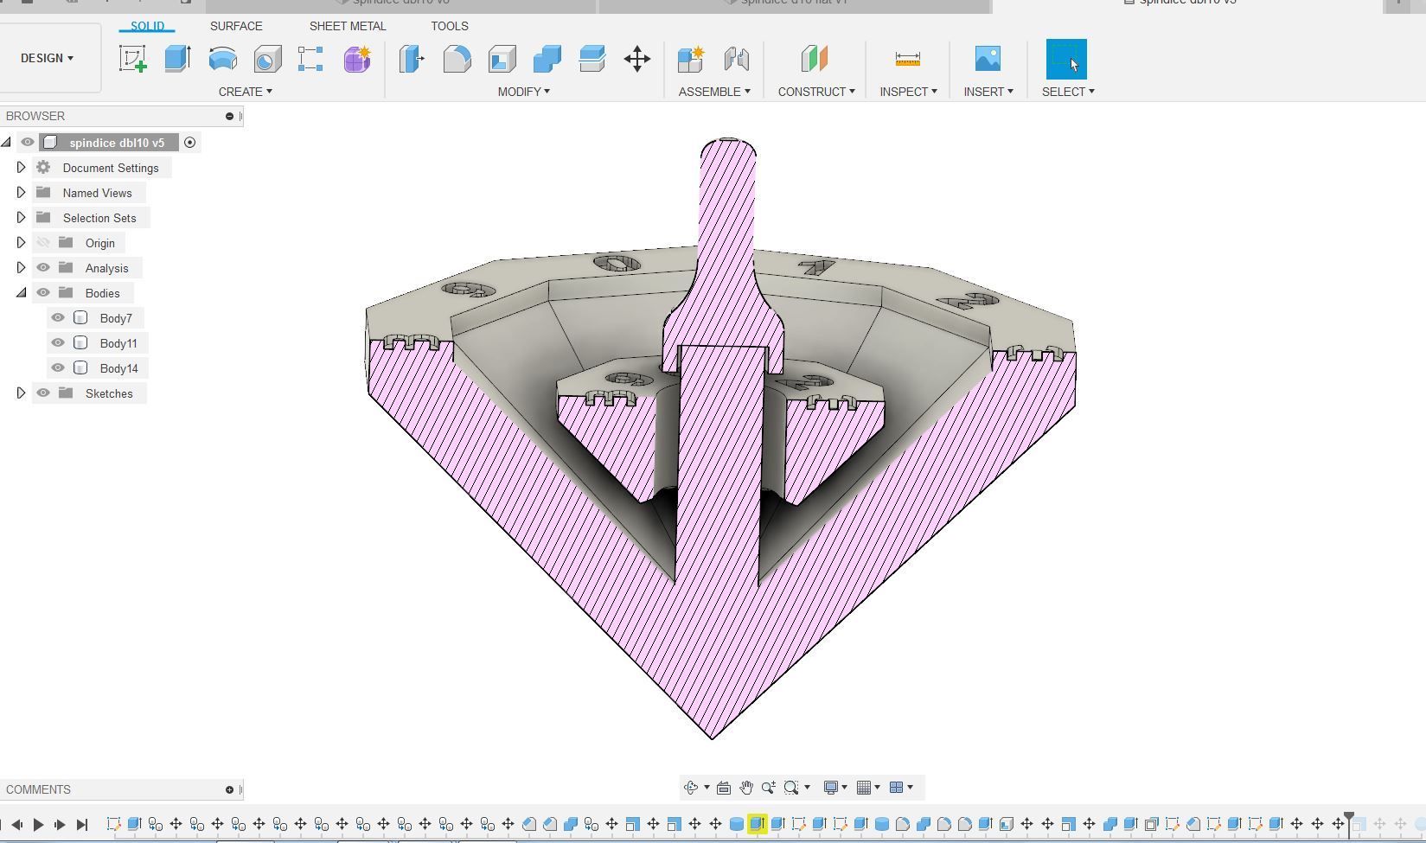Click the highlighted timeline feature icon
This screenshot has height=843, width=1426.
tap(758, 824)
